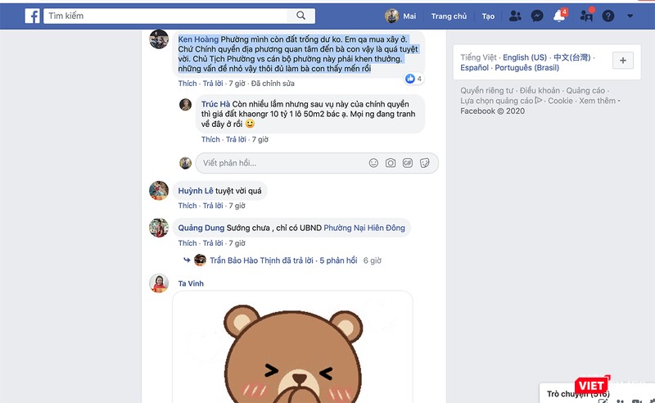Viewport: 655px width, 403px height.
Task: Add a GIF to reply
Action: 407,163
